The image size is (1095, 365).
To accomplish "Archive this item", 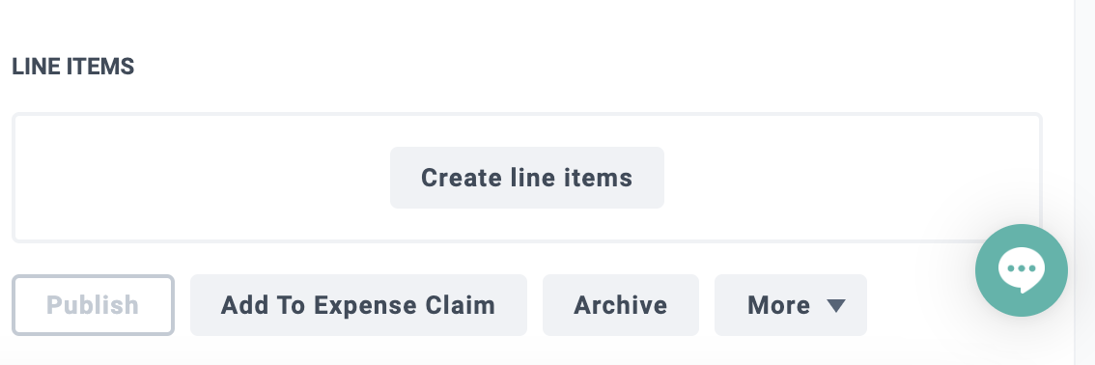I will [621, 305].
